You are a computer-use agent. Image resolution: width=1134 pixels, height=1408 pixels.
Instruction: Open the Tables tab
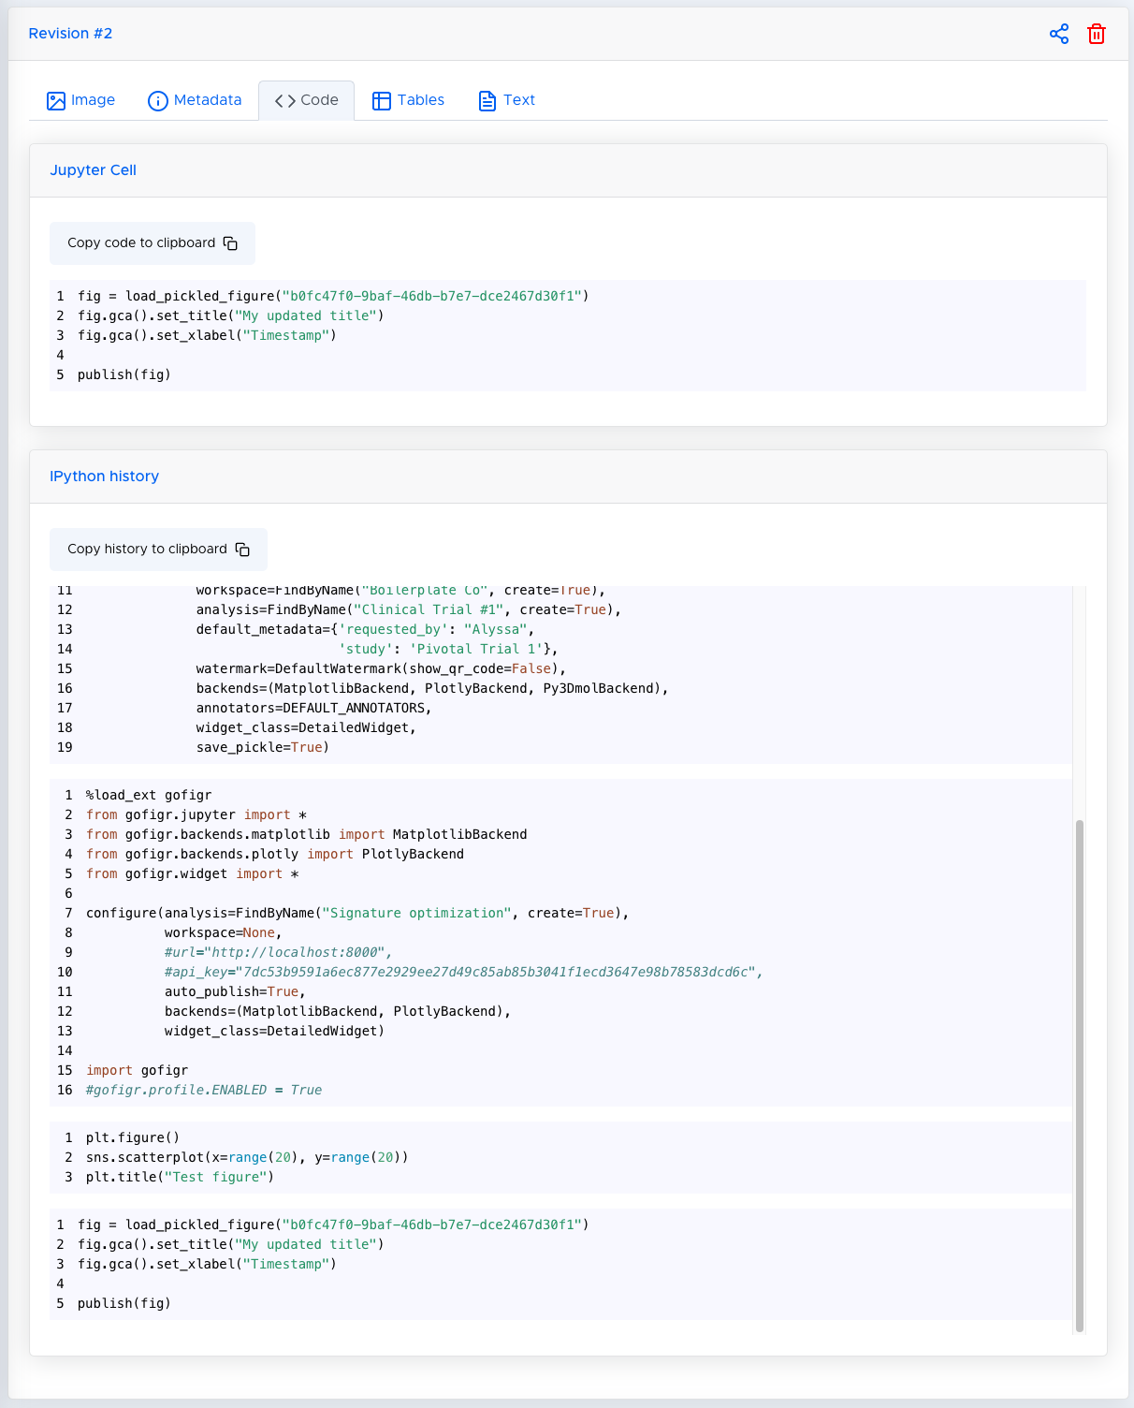(x=408, y=100)
